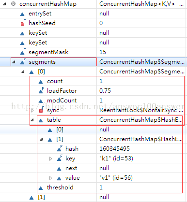The width and height of the screenshot is (187, 202).
Task: Collapse the concurrentHashMap root node
Action: coord(4,4)
